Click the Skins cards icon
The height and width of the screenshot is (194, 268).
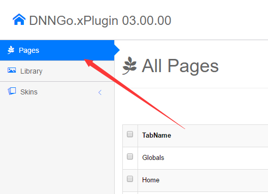[x=12, y=91]
